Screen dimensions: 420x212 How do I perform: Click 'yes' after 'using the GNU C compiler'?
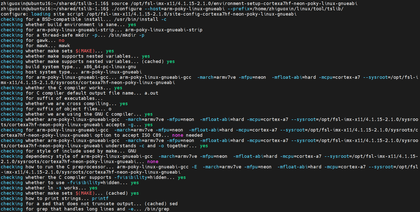coord(149,114)
